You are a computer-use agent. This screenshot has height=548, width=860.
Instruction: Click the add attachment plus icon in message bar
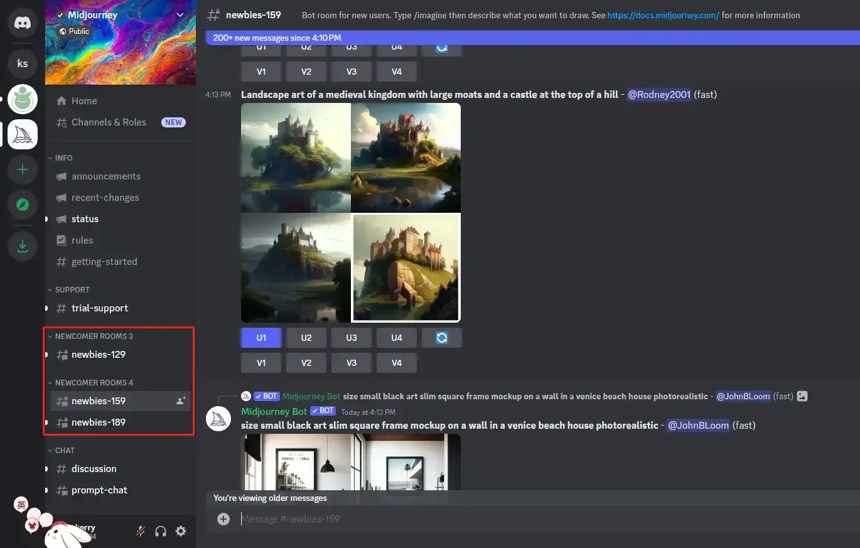pyautogui.click(x=223, y=518)
